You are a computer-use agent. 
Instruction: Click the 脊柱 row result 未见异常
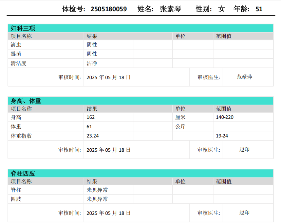coord(97,190)
